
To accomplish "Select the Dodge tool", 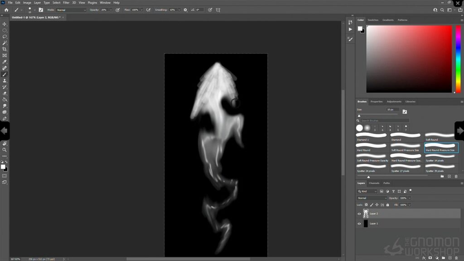I will (5, 112).
